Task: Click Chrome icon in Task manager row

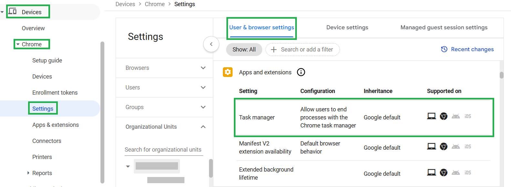Action: (444, 116)
